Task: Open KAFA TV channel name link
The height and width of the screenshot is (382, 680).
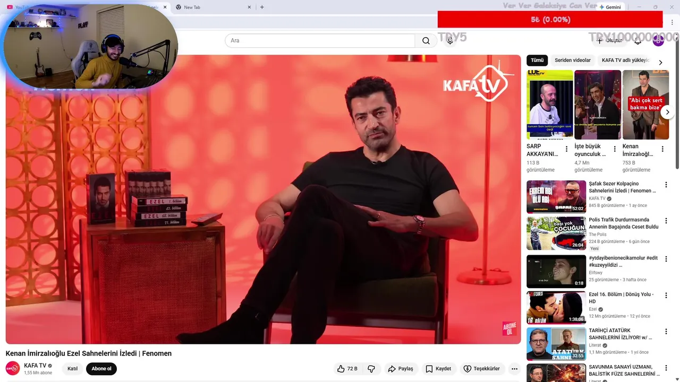Action: click(35, 366)
